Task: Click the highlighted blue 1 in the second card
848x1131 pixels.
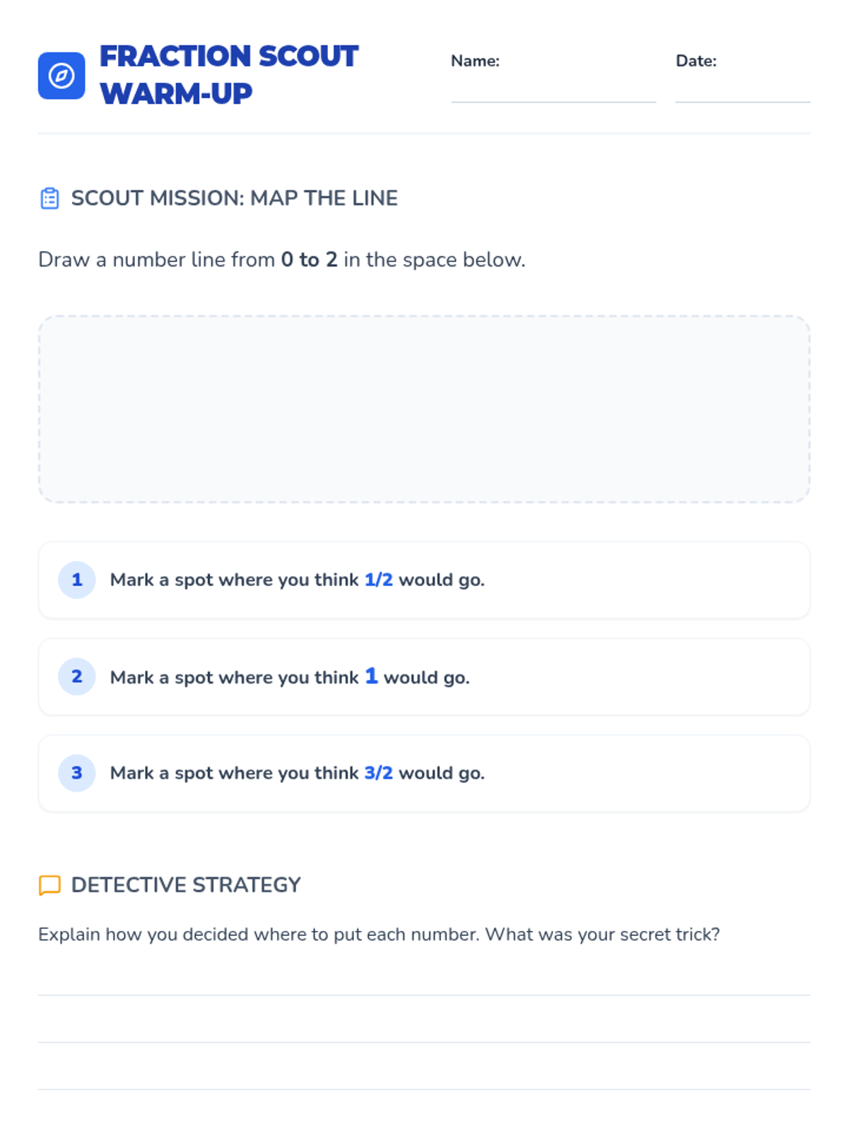Action: (x=371, y=676)
